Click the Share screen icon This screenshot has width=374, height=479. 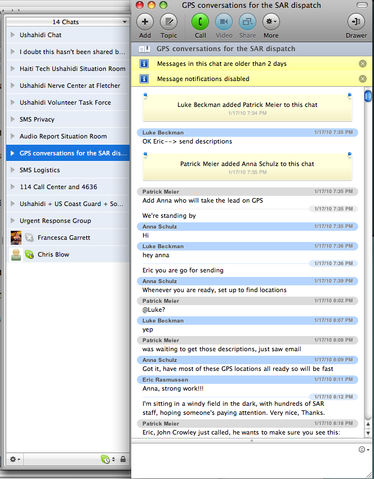coord(247,22)
